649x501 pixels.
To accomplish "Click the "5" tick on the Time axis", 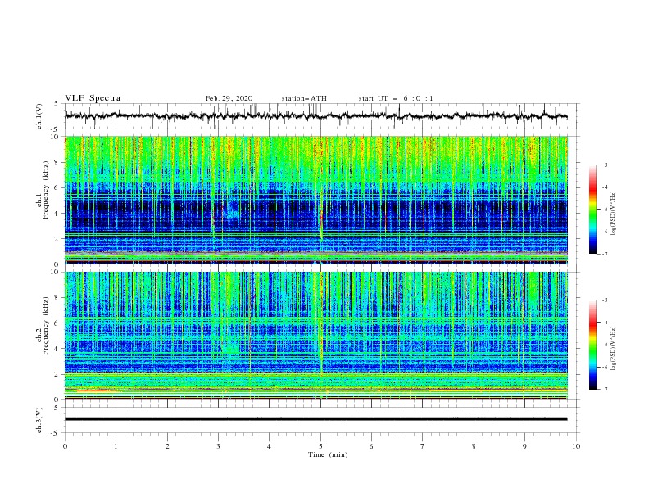I will tap(320, 446).
